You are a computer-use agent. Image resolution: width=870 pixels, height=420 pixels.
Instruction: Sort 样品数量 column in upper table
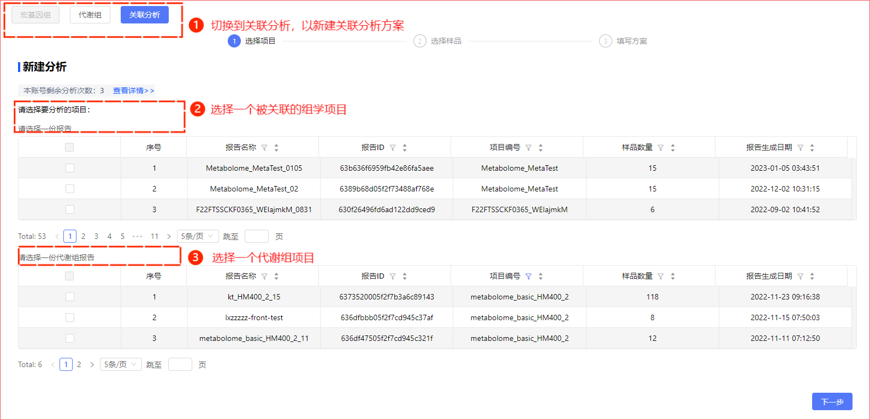point(673,148)
